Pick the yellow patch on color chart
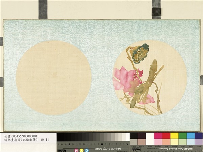Viewport: 203px width, 152px height. [174, 135]
